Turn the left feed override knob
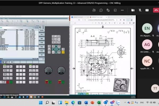159x106 pixels. 48,70
